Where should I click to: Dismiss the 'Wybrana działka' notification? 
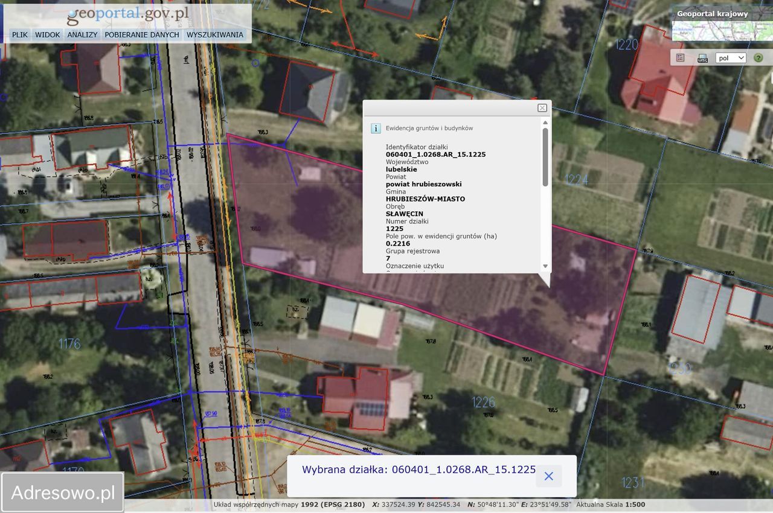(x=548, y=476)
